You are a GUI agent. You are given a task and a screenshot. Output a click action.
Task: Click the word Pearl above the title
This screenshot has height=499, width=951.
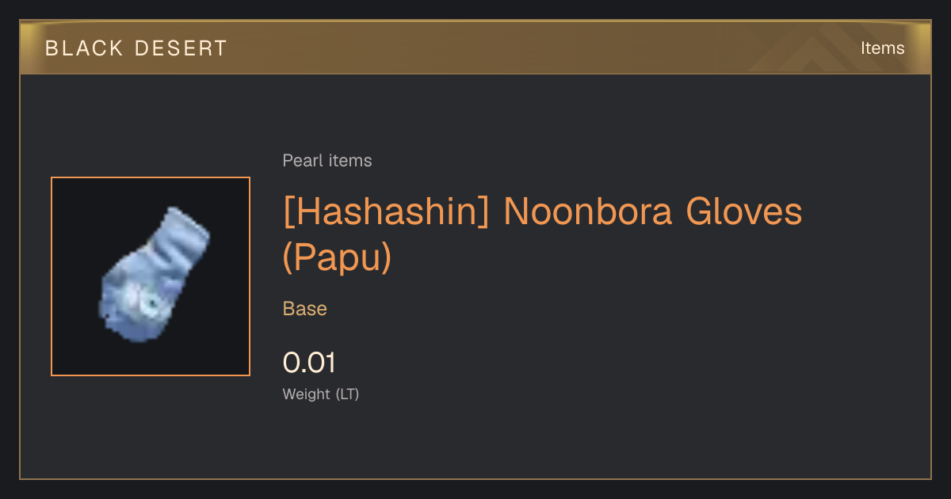coord(304,161)
